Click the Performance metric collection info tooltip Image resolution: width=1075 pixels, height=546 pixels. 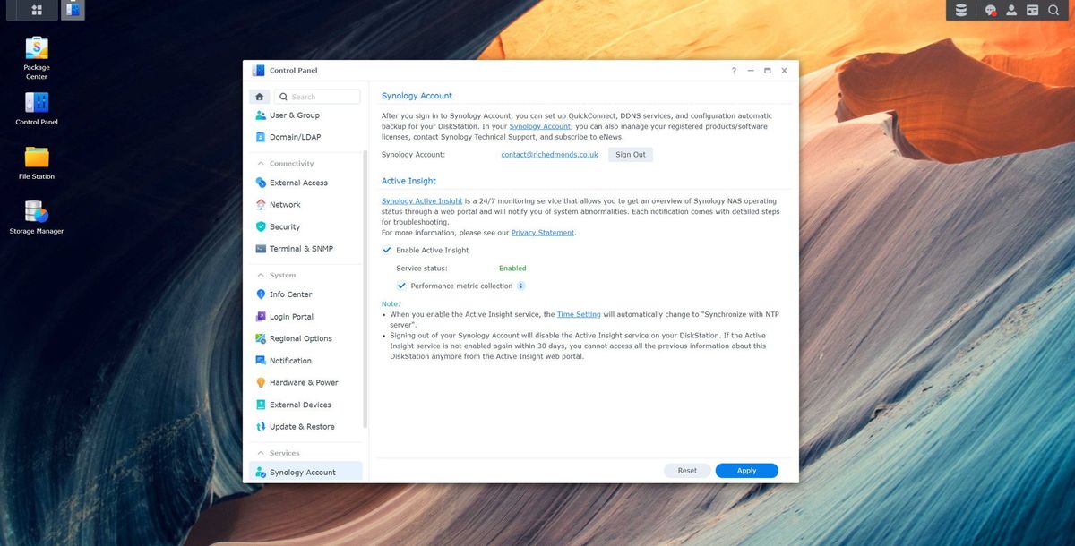pos(521,285)
